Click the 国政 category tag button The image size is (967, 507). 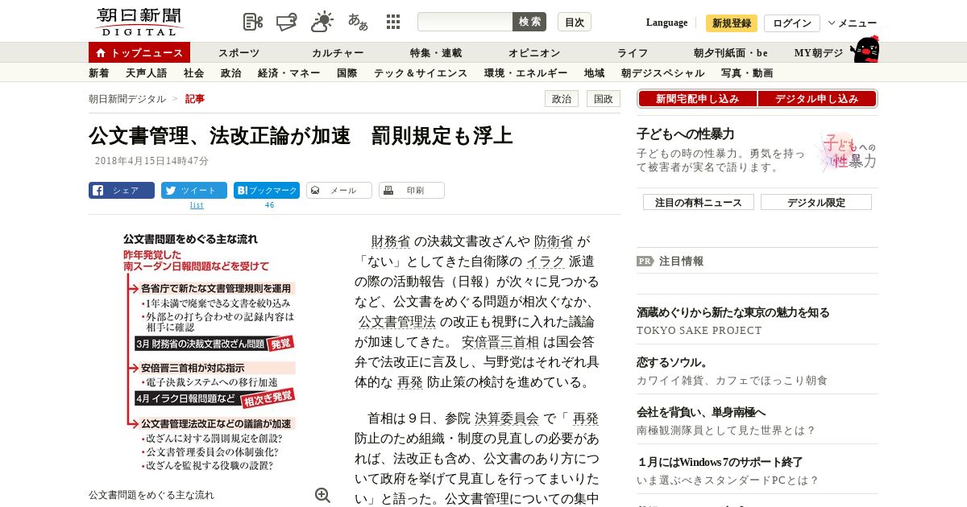[604, 99]
